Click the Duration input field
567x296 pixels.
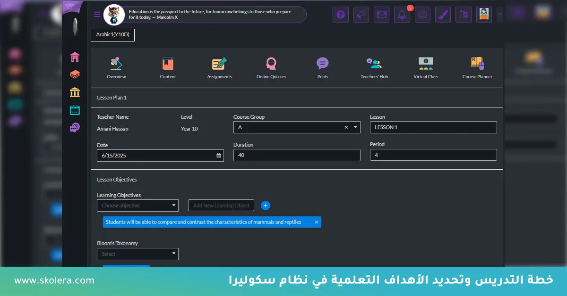pos(297,155)
